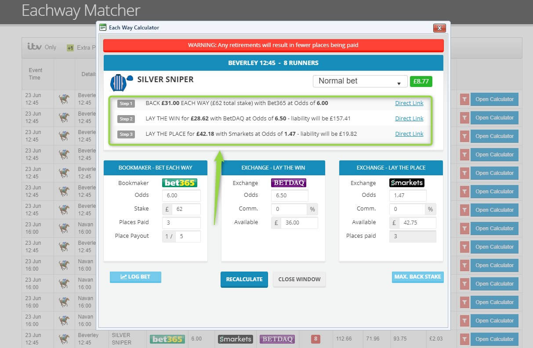This screenshot has height=348, width=533.
Task: Click the green £8.77 profit badge
Action: 421,81
